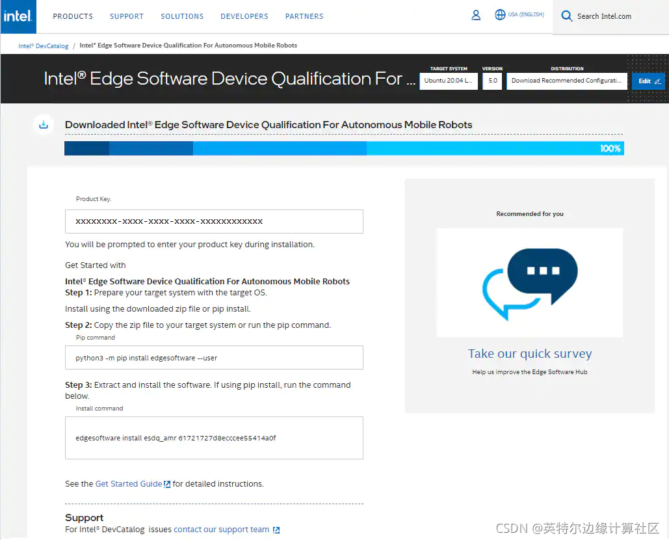This screenshot has width=669, height=540.
Task: Click 'Help us improve the Edge Software Hub'
Action: tap(529, 372)
